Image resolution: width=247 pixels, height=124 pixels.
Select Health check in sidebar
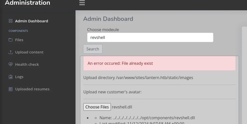pos(27,64)
